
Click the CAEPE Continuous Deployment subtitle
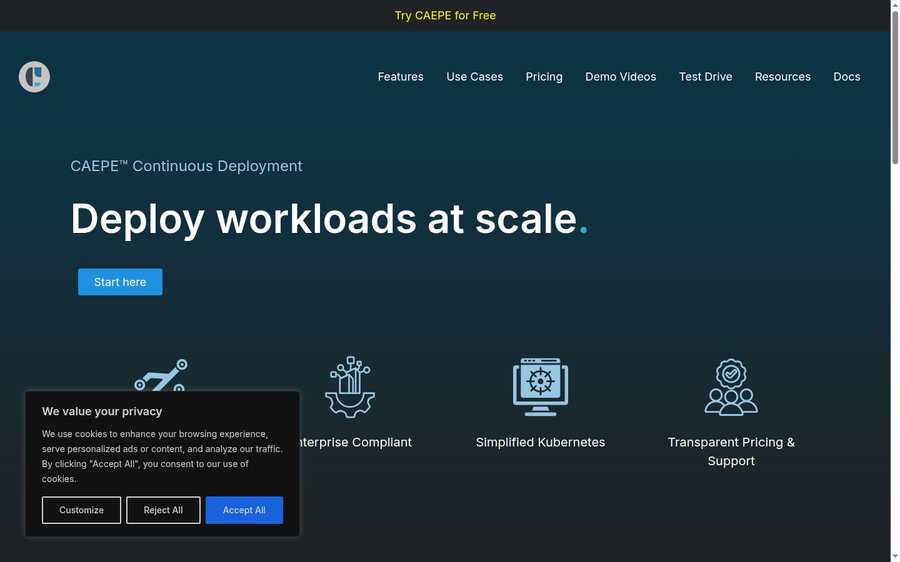click(x=186, y=166)
